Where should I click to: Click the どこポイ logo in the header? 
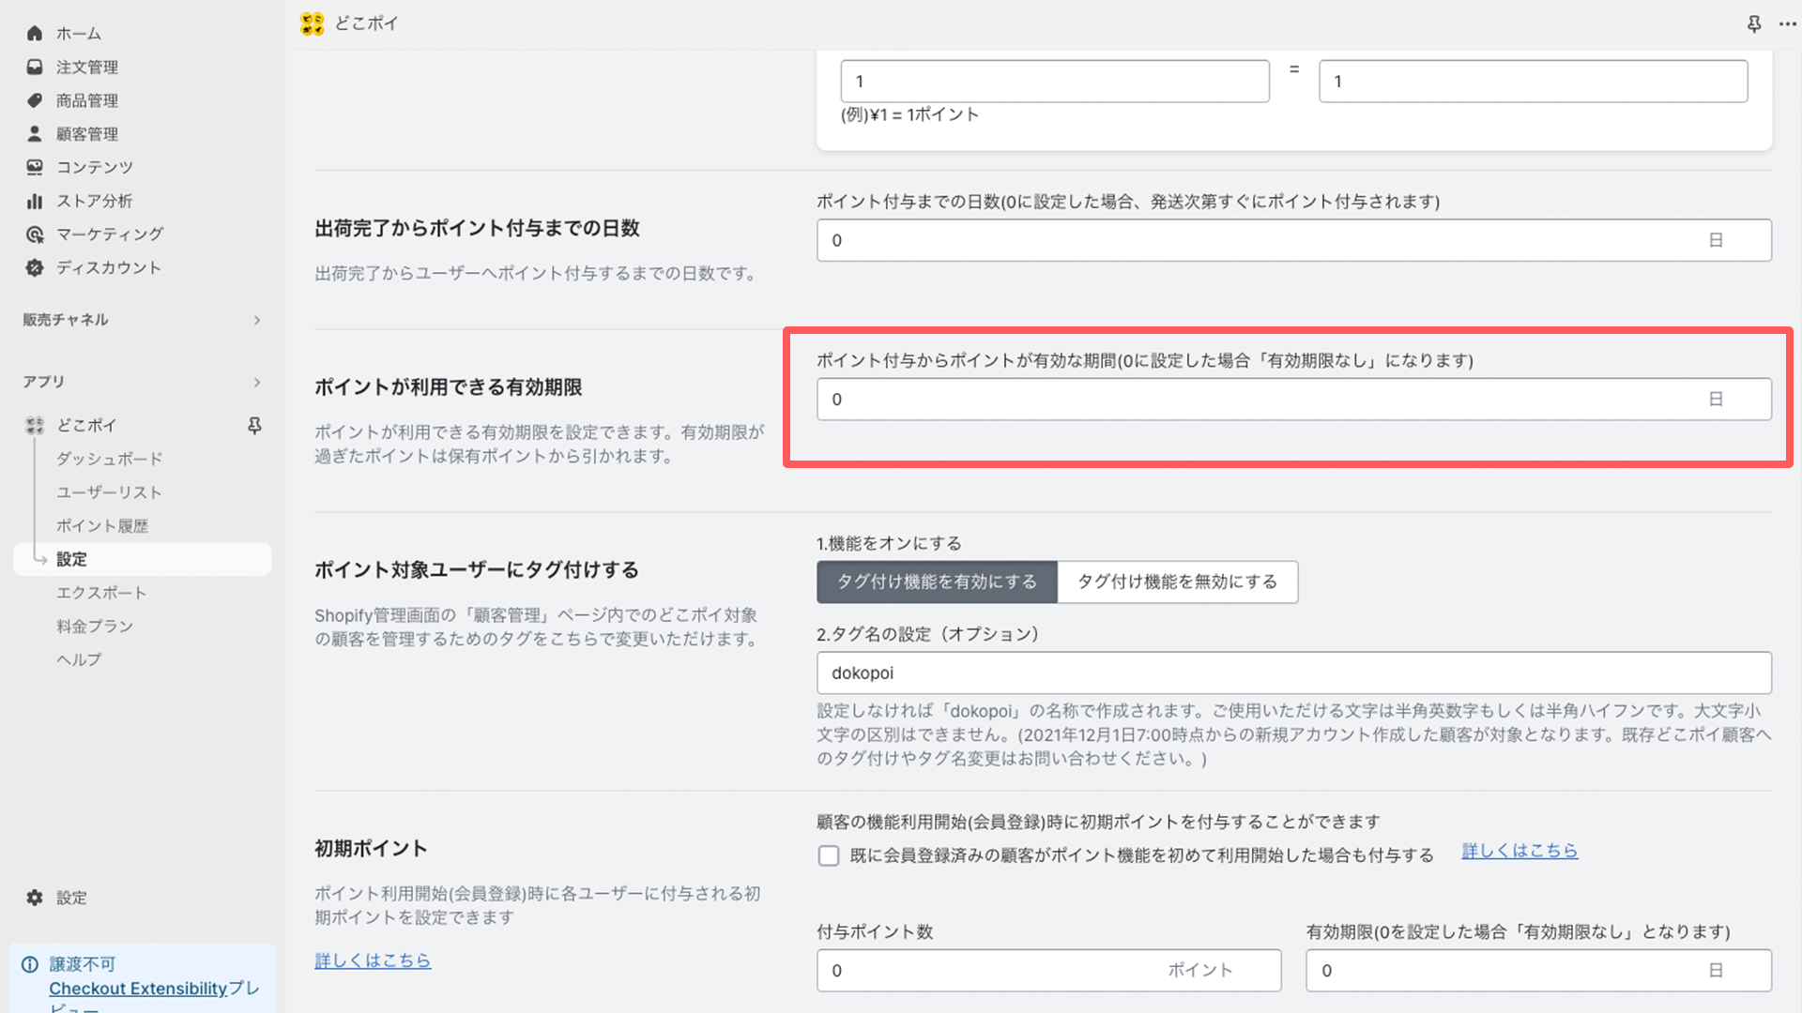[x=312, y=23]
